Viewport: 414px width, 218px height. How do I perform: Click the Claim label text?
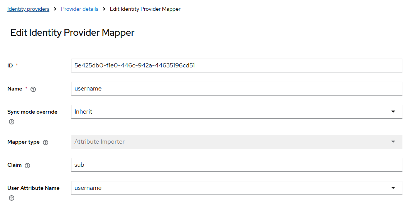tap(15, 165)
